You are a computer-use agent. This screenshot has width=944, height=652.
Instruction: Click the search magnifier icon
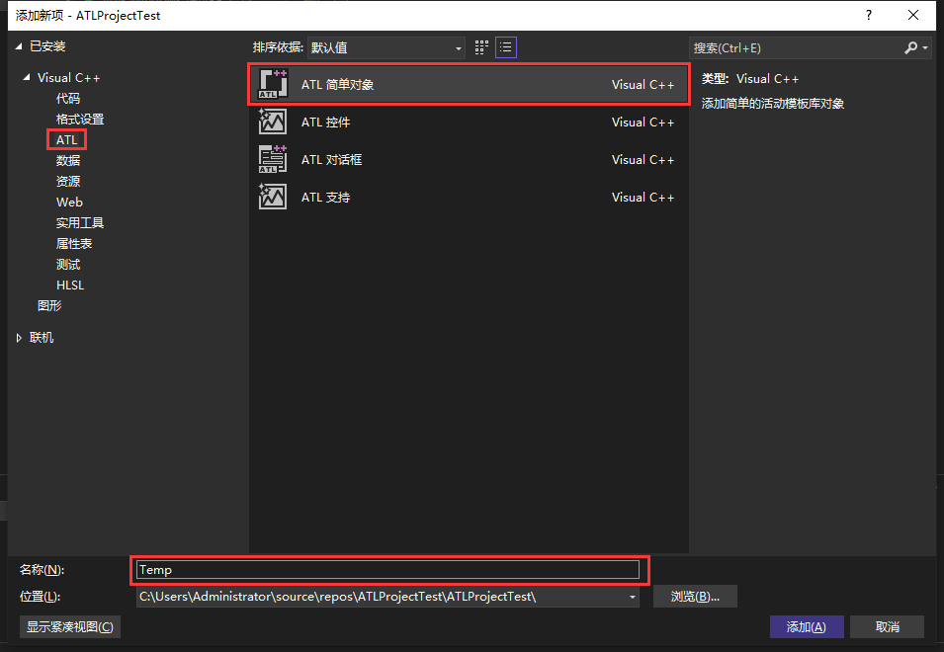pos(911,47)
